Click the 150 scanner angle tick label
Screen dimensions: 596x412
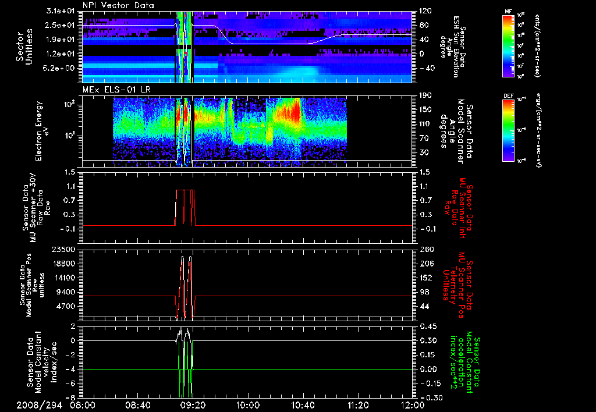[425, 109]
